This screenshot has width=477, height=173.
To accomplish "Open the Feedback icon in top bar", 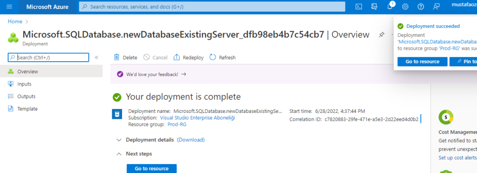I will click(x=436, y=7).
